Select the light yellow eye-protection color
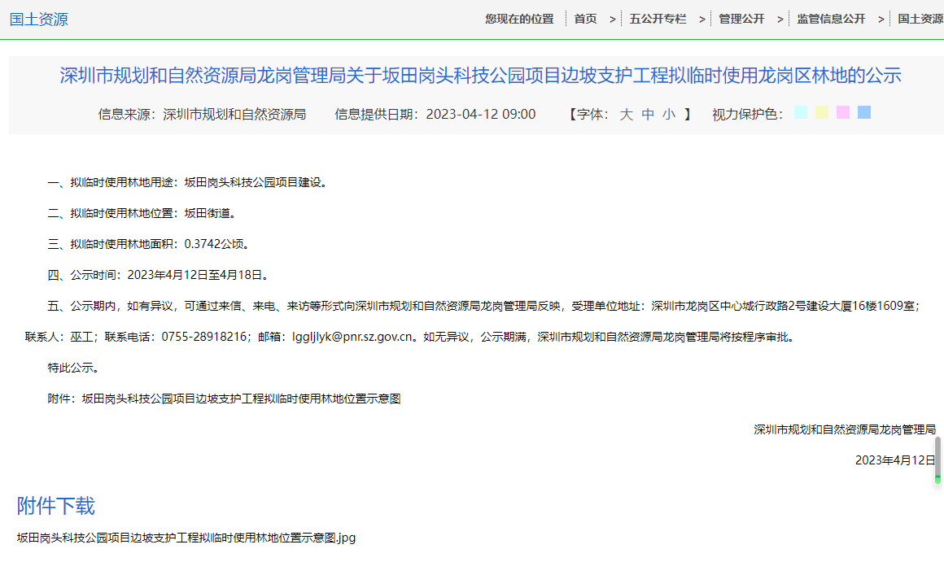The height and width of the screenshot is (562, 944). [822, 113]
